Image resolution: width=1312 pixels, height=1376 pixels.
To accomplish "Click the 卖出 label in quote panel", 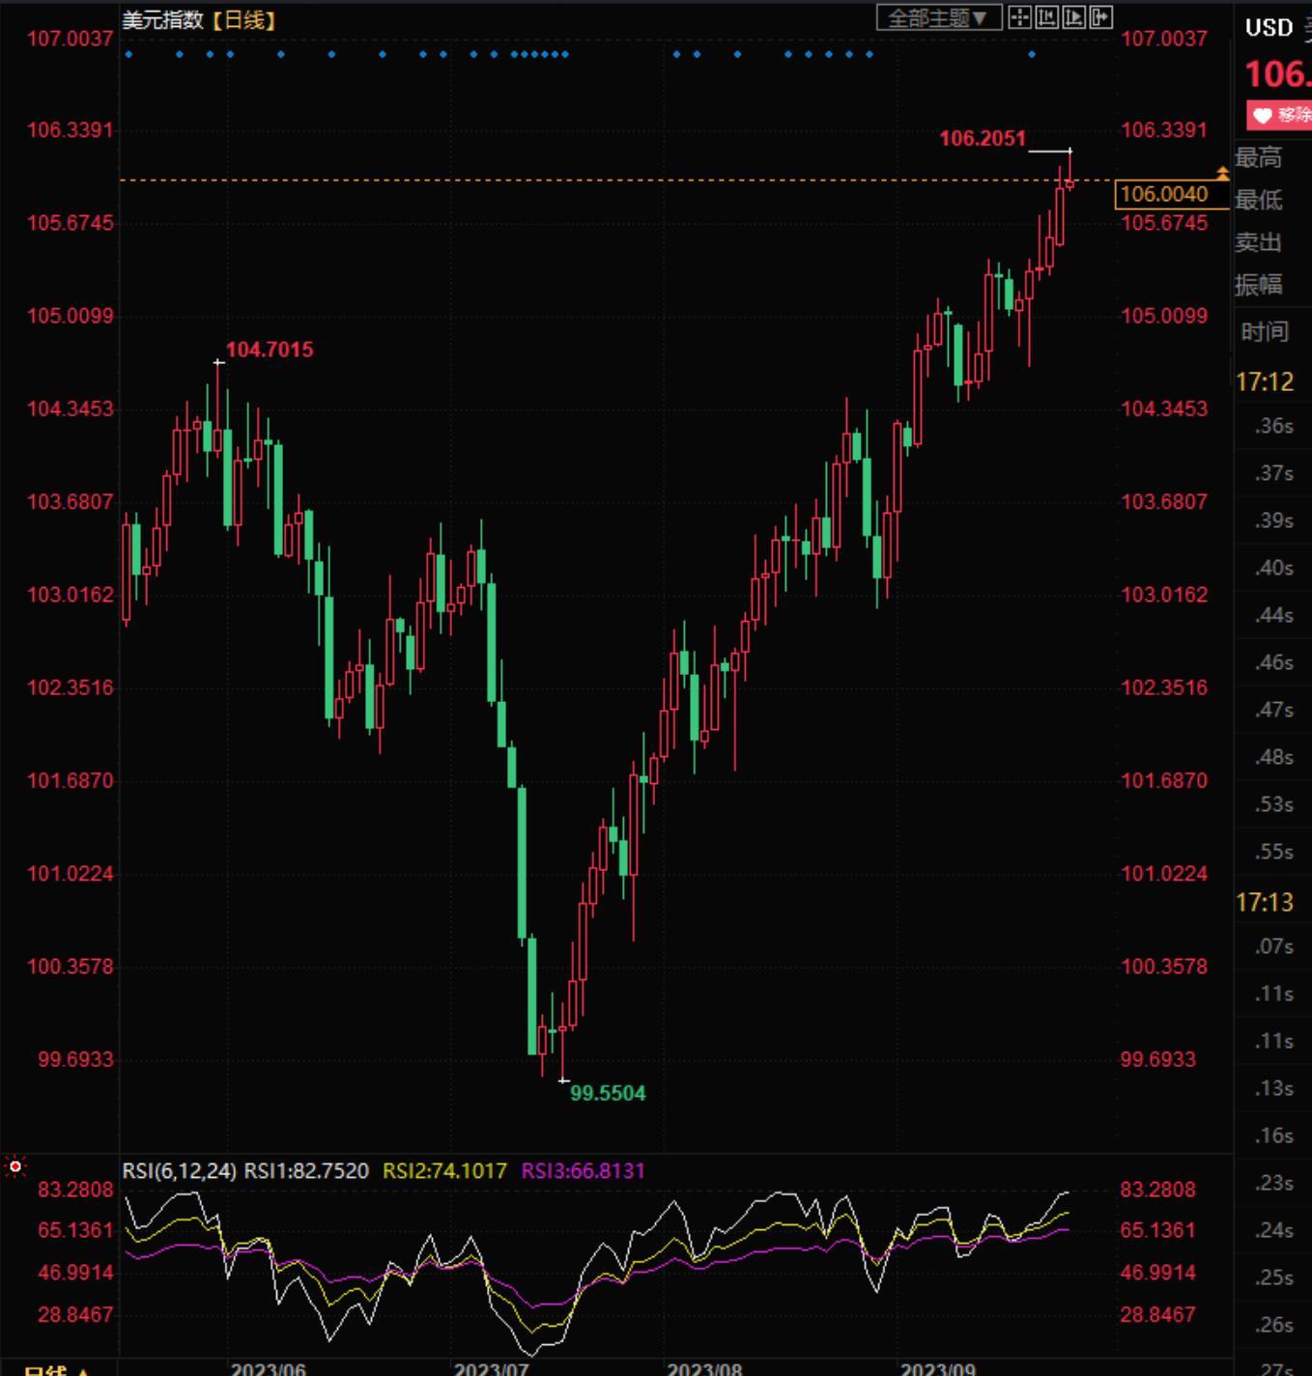I will pyautogui.click(x=1259, y=242).
